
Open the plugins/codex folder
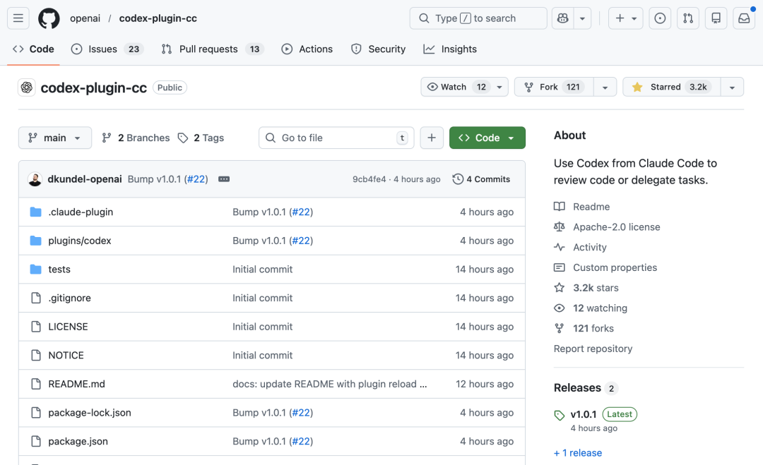(x=80, y=241)
